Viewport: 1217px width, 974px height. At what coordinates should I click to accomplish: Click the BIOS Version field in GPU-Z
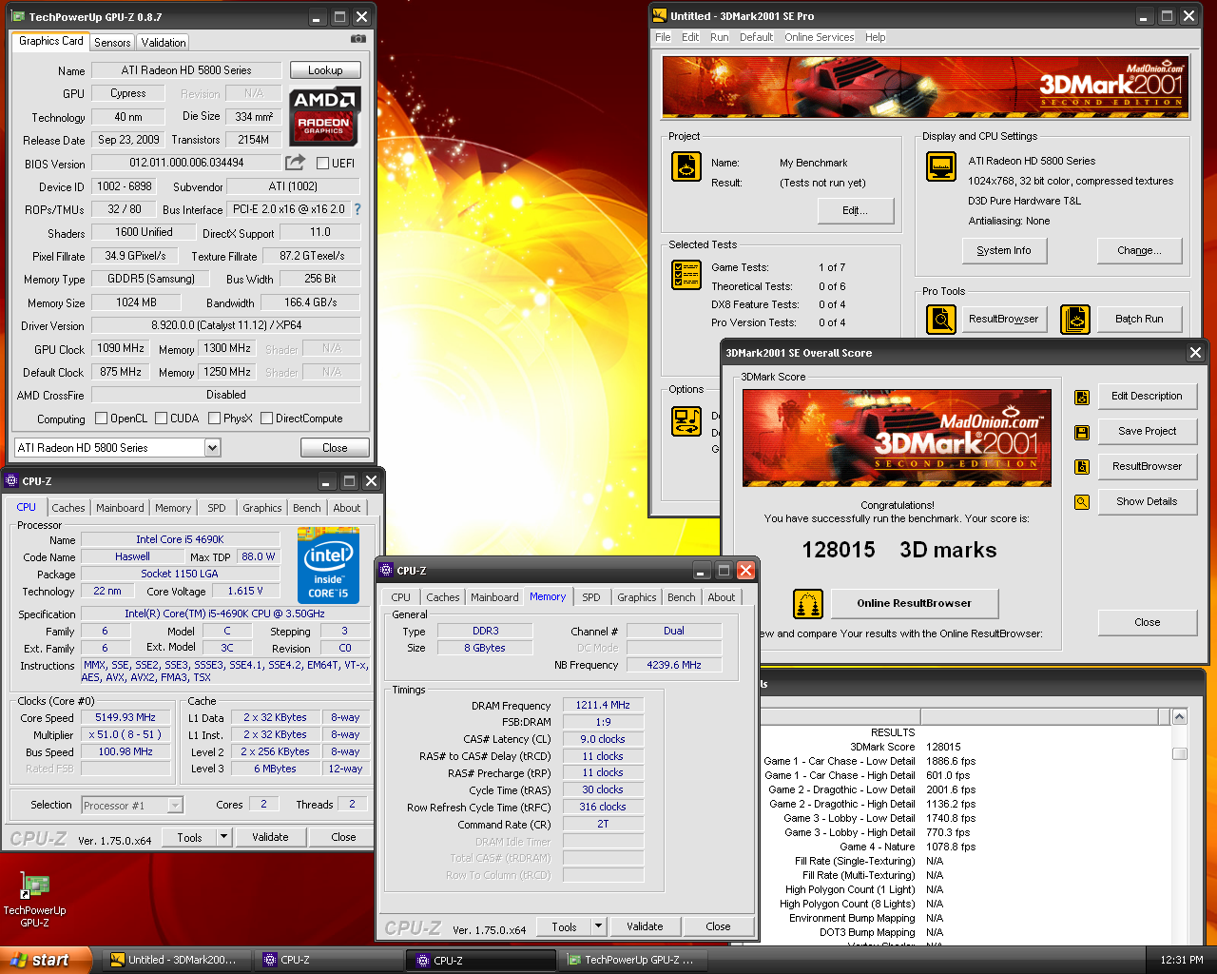pyautogui.click(x=186, y=163)
